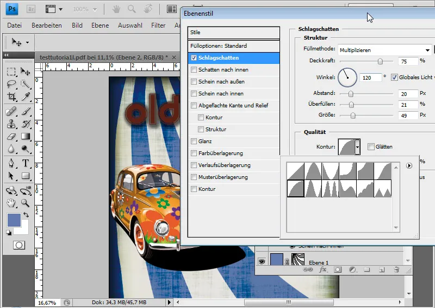435x308 pixels.
Task: Click the foreground color swatch
Action: pyautogui.click(x=14, y=220)
